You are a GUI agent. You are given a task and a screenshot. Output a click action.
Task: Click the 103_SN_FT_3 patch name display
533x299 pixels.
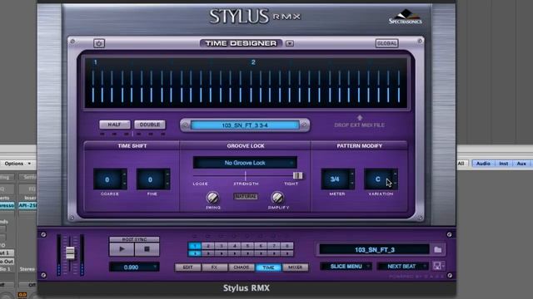pyautogui.click(x=374, y=250)
